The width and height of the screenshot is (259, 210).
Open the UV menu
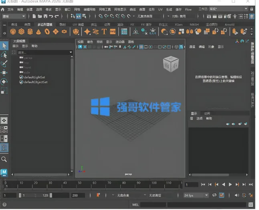click(160, 9)
